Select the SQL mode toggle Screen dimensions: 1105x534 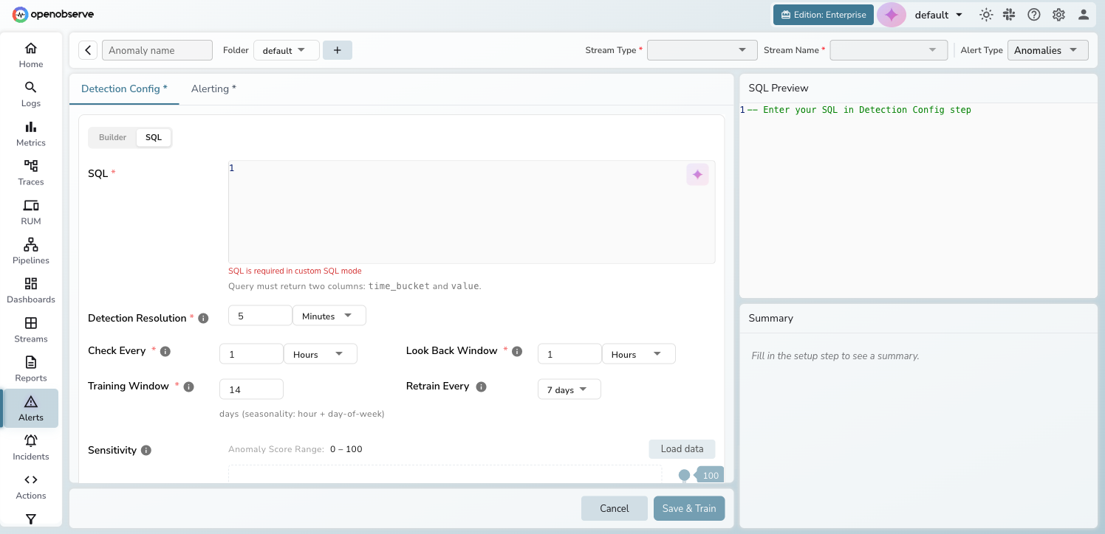[x=153, y=137]
